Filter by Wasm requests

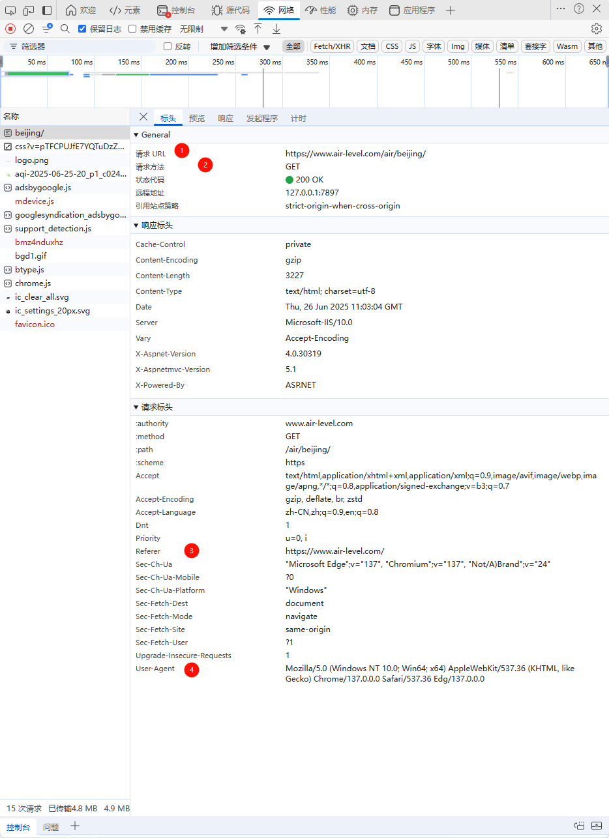pyautogui.click(x=567, y=46)
